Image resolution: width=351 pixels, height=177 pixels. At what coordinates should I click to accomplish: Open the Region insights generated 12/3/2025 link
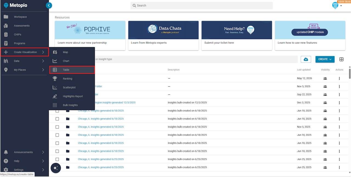pyautogui.click(x=115, y=102)
